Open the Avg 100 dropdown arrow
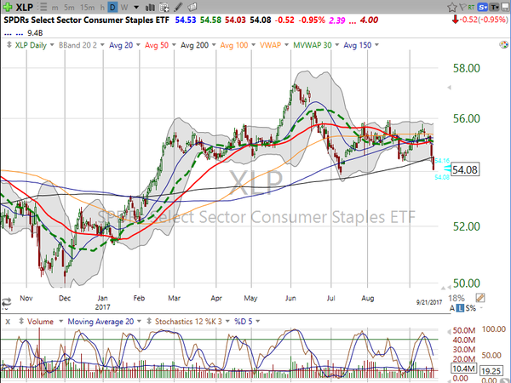The height and width of the screenshot is (383, 511). click(x=253, y=45)
